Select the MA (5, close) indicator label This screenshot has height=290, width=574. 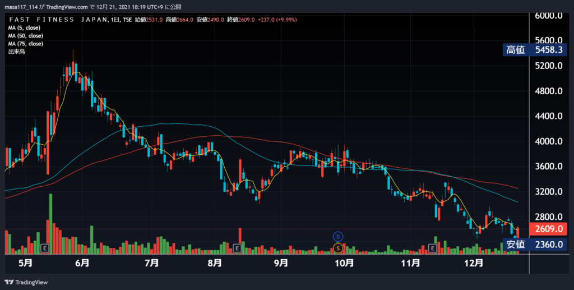(24, 28)
